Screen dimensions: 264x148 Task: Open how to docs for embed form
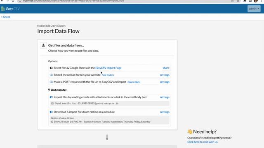coord(108,75)
